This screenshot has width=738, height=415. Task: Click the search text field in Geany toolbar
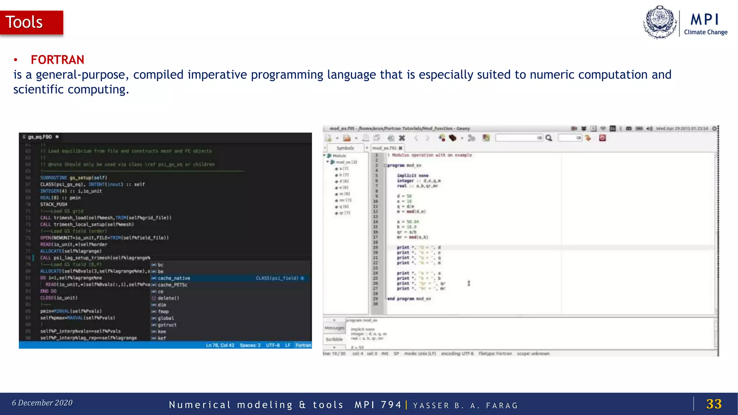(x=519, y=138)
